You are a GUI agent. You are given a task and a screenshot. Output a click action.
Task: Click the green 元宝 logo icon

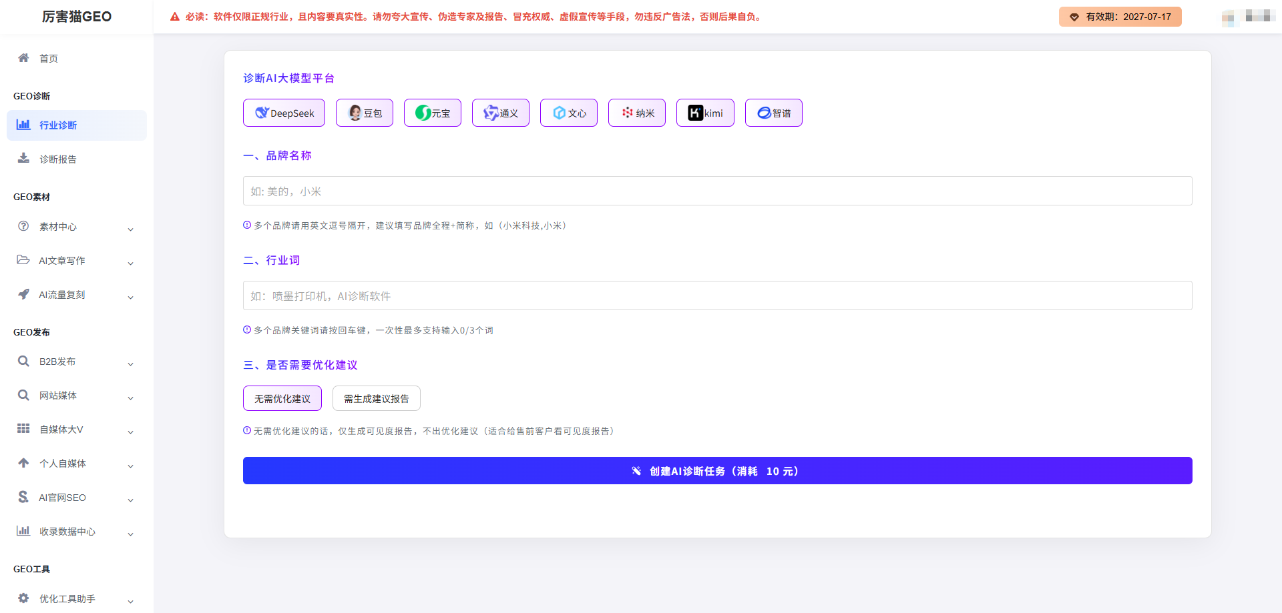click(423, 113)
